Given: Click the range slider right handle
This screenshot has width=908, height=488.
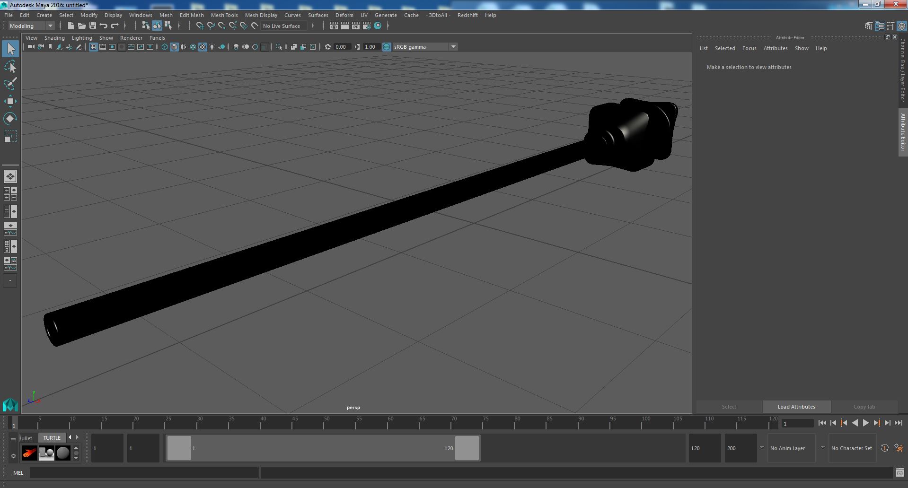Looking at the screenshot, I should click(x=467, y=448).
